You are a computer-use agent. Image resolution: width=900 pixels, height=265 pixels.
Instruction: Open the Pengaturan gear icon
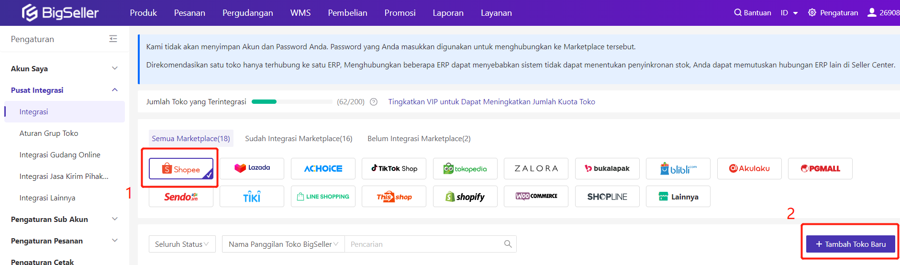(x=812, y=12)
